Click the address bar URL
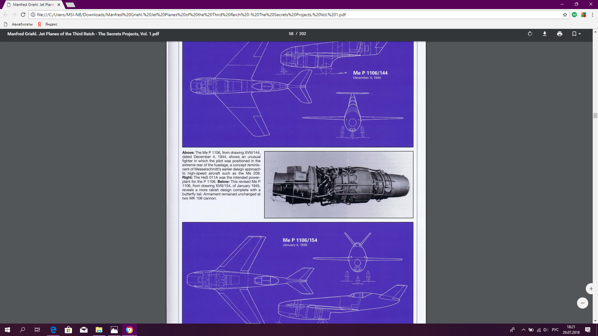Screen dimensions: 598x336 point(191,15)
